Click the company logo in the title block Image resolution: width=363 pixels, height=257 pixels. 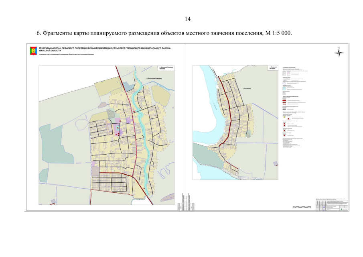click(x=341, y=209)
